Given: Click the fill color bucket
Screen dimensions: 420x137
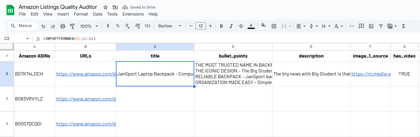Looking at the screenshot, I should [x=264, y=26].
